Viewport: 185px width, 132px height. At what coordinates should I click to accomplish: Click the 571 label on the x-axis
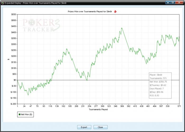pos(179,106)
